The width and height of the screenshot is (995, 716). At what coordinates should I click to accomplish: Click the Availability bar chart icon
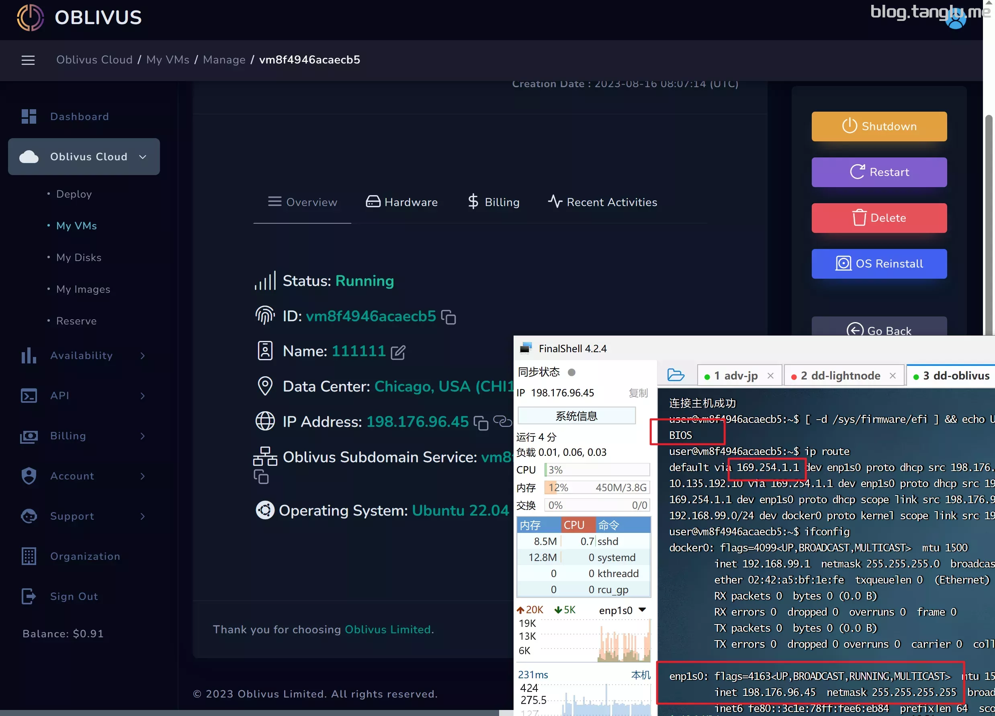tap(29, 355)
